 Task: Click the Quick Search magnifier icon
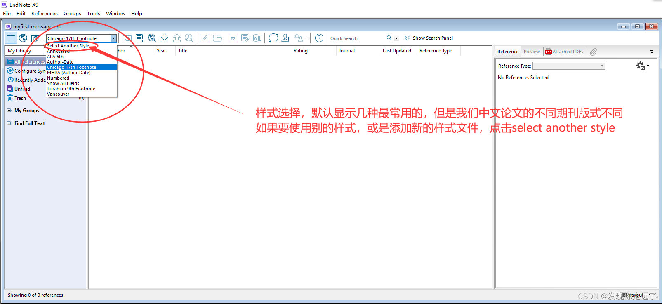[x=389, y=38]
